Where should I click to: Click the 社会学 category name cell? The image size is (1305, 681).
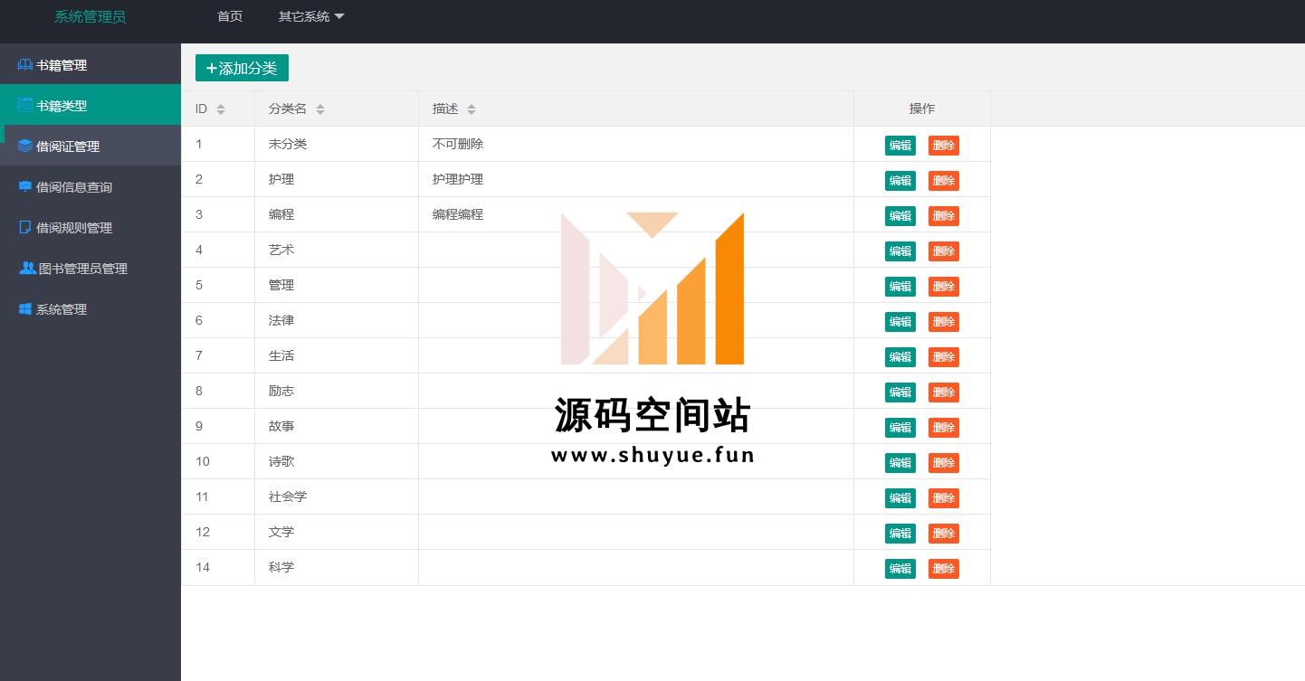pos(337,497)
